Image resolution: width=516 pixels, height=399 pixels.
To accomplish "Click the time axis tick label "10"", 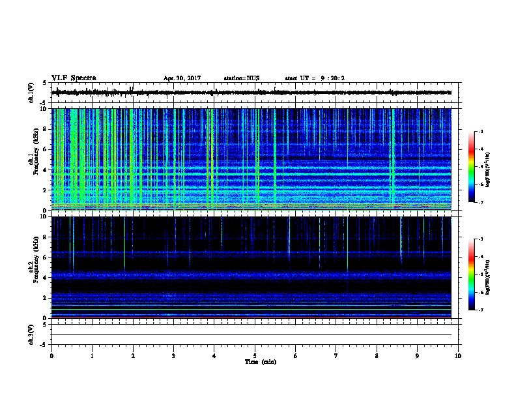I will tap(458, 356).
